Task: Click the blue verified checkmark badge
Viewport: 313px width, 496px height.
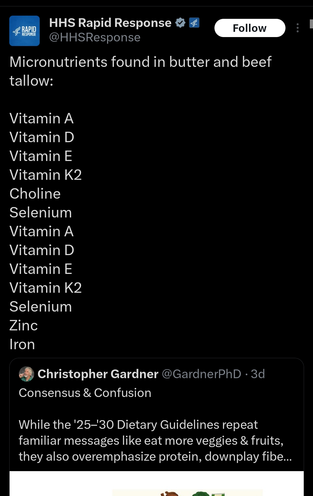Action: point(180,23)
